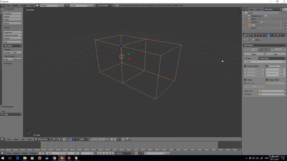Enable the Constant Offset checkbox
The height and width of the screenshot is (161, 287).
(x=245, y=66)
